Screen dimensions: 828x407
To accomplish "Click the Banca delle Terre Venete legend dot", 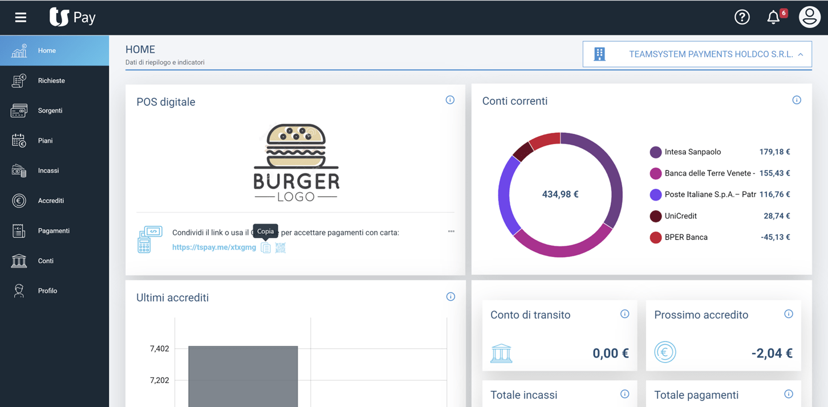I will (656, 173).
